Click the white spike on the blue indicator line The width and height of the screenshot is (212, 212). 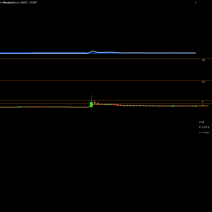click(92, 51)
